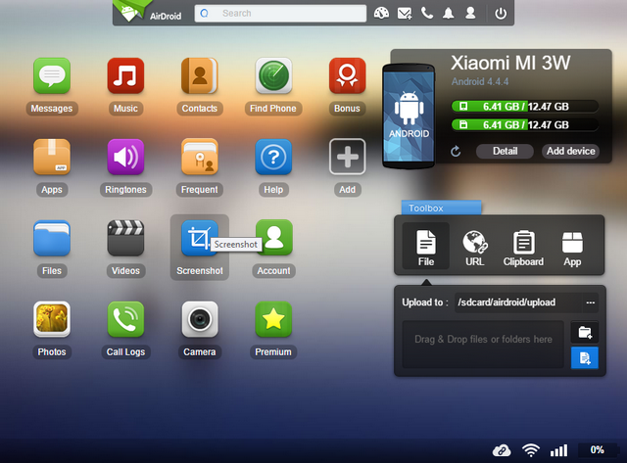This screenshot has height=463, width=627.
Task: Click the Search input field
Action: (280, 13)
